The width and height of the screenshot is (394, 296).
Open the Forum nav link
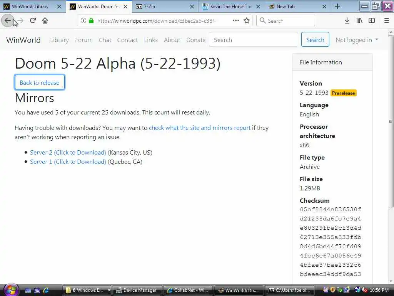point(83,40)
